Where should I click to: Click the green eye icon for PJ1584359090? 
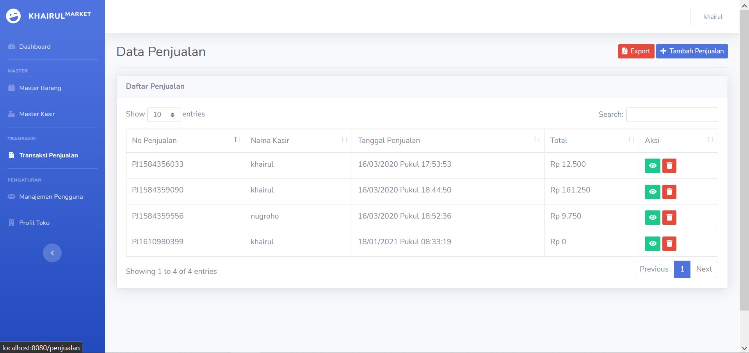(x=652, y=192)
